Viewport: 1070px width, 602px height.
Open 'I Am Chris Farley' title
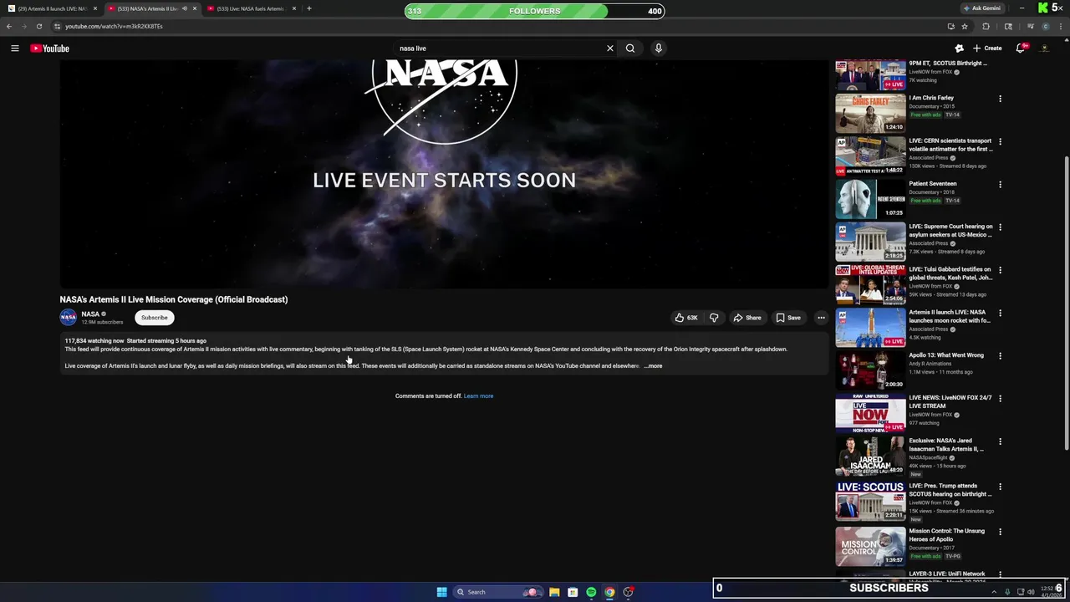pyautogui.click(x=931, y=98)
